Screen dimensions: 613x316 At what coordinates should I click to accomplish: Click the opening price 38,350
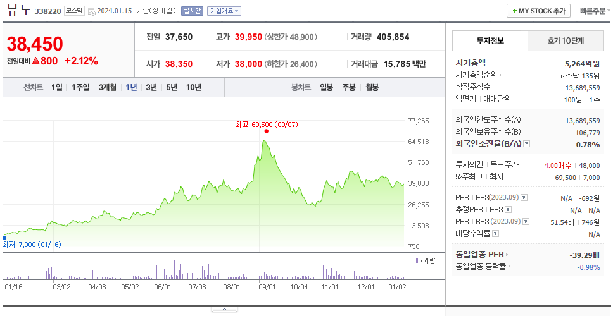(x=179, y=64)
